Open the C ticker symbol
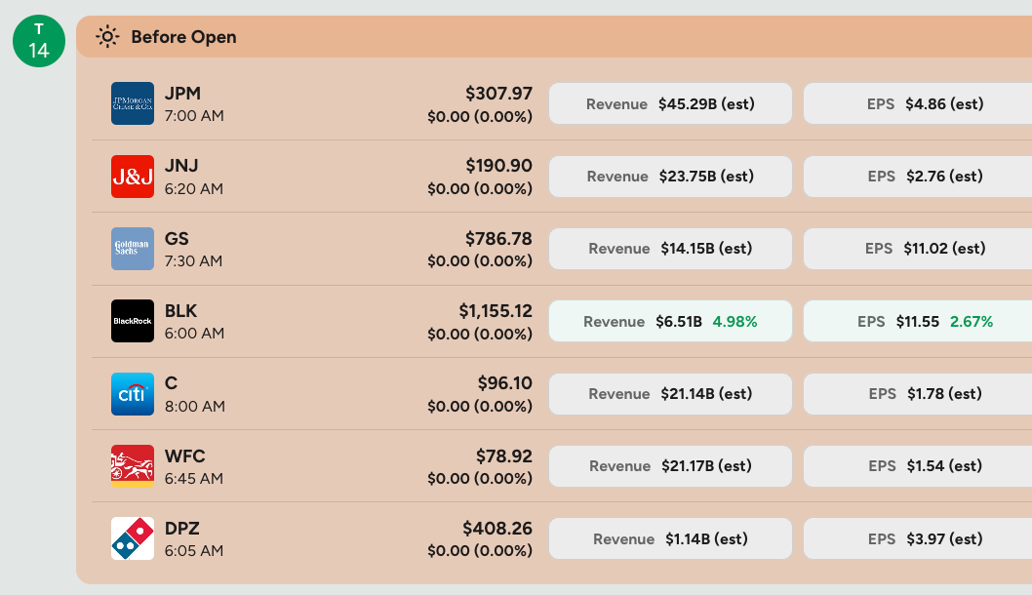1032x595 pixels. coord(171,383)
